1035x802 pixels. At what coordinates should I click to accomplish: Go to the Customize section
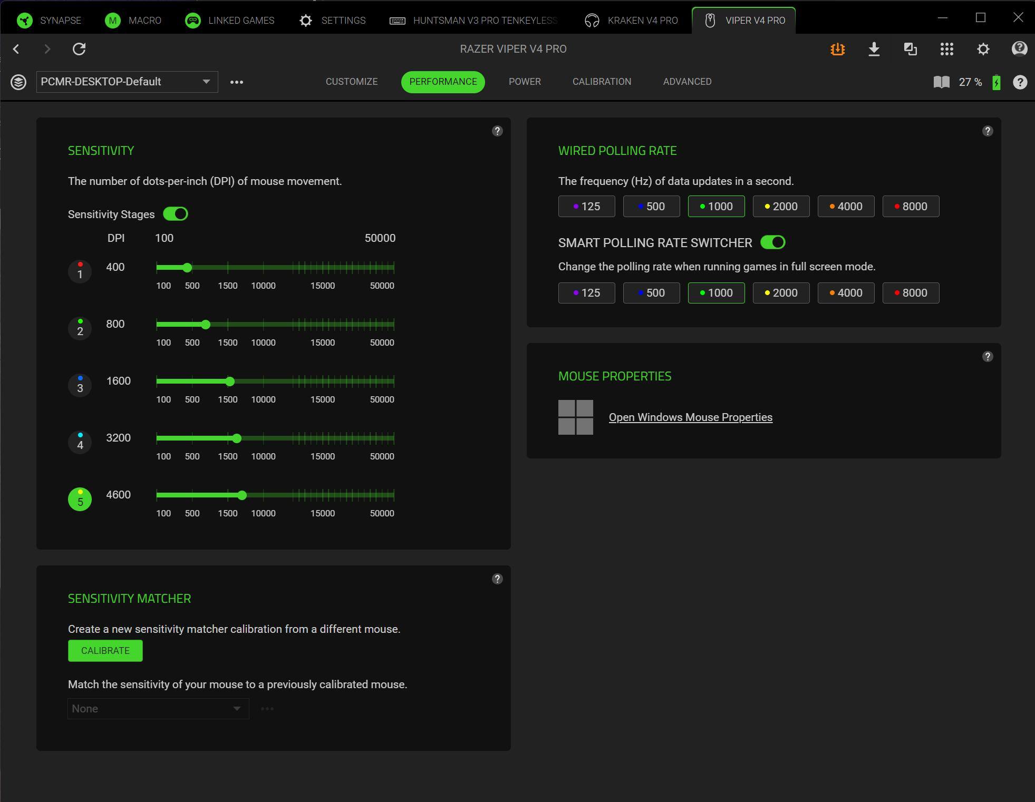(x=352, y=82)
